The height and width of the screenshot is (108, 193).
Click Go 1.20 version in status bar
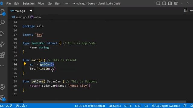(6, 106)
